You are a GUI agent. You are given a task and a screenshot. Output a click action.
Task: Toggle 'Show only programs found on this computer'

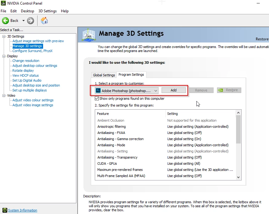(x=97, y=99)
